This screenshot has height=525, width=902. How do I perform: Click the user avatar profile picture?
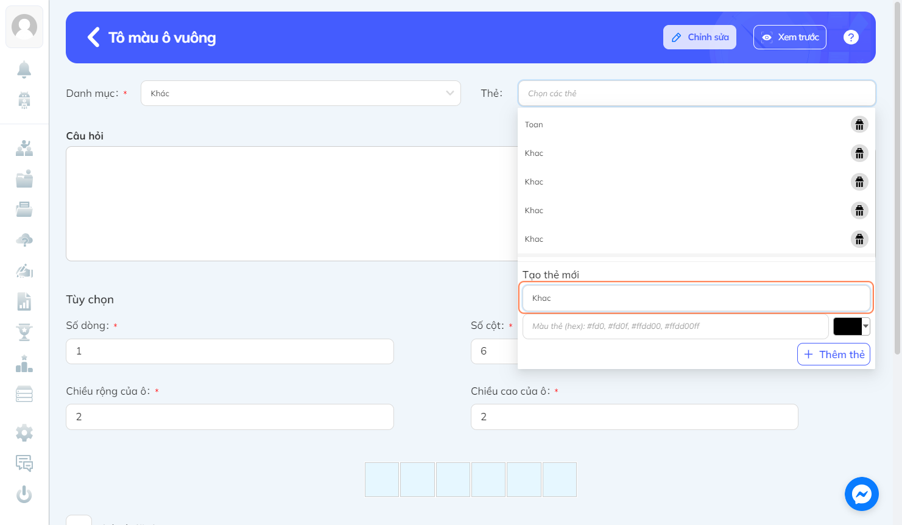point(24,27)
